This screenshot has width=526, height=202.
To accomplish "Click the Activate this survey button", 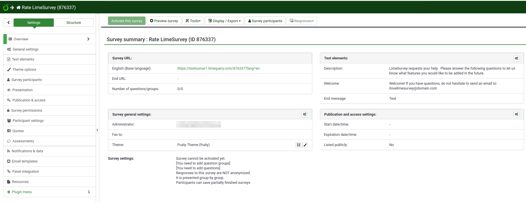I will pyautogui.click(x=127, y=21).
